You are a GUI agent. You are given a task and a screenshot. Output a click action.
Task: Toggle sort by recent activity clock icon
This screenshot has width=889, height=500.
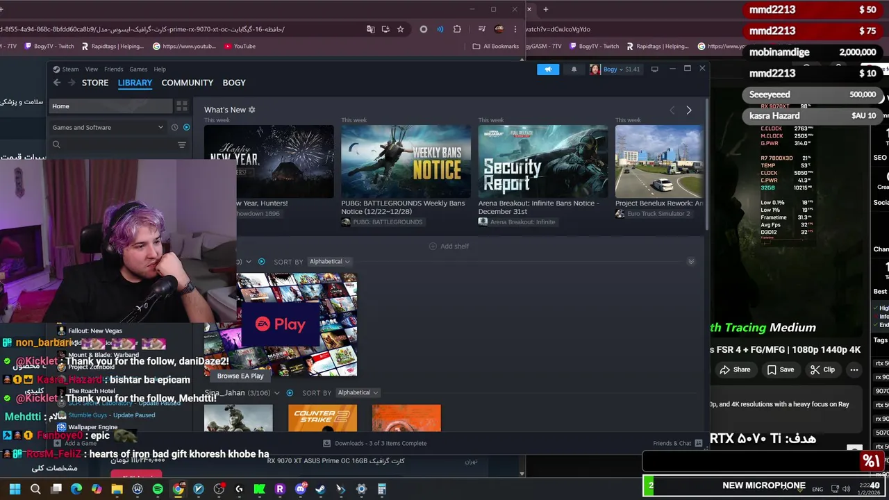[174, 127]
